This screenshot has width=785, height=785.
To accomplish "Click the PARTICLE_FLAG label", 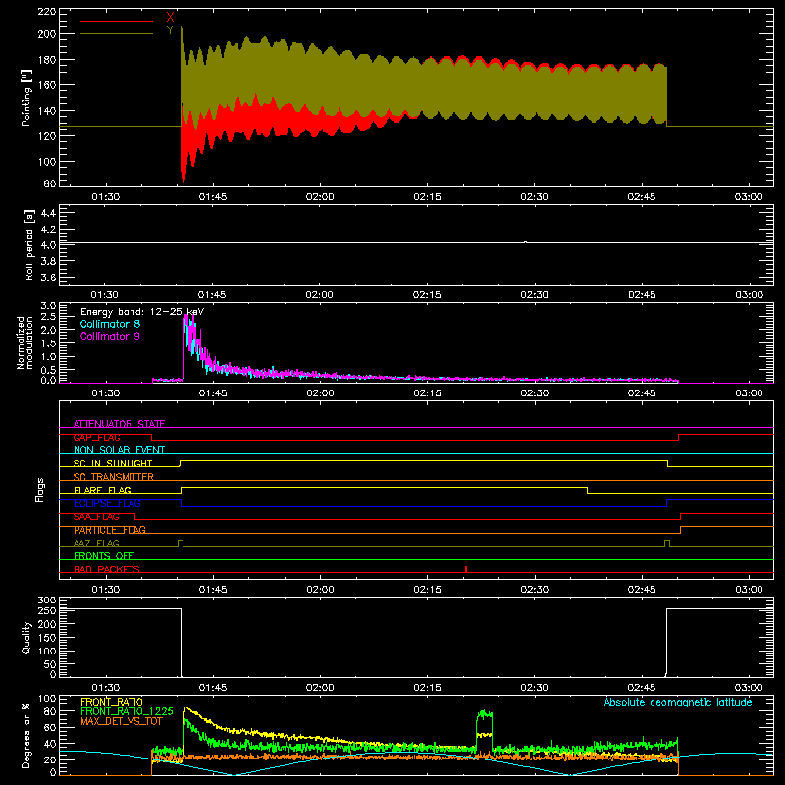I will pos(110,530).
